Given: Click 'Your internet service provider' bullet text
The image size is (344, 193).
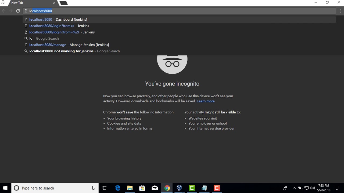Looking at the screenshot, I should tap(212, 128).
